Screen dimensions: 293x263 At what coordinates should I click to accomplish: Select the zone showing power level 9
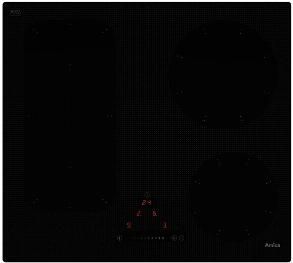(x=129, y=225)
